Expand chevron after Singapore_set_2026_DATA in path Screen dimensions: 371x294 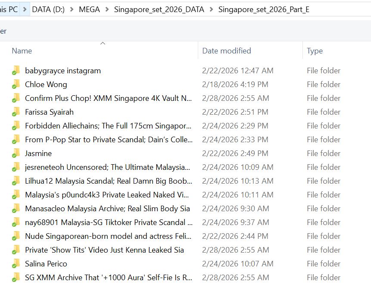pyautogui.click(x=211, y=9)
